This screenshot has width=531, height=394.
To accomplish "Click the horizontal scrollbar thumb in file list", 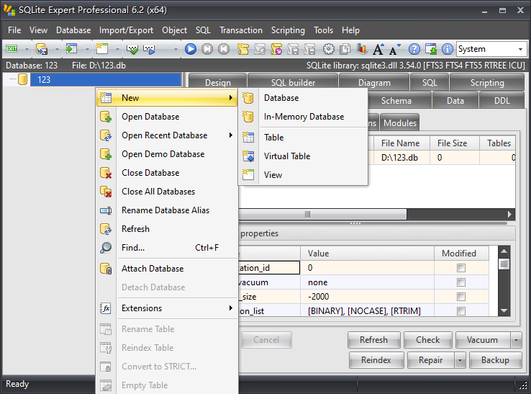I will coord(322,215).
